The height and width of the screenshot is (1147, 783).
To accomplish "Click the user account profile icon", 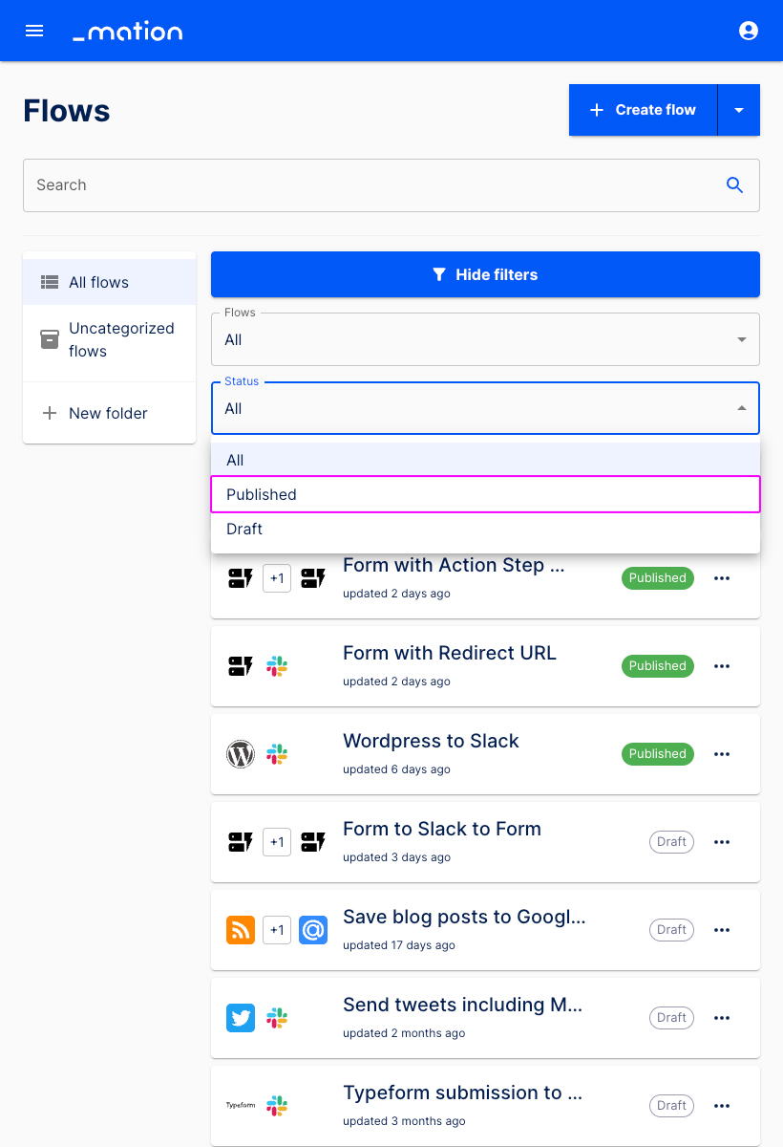I will pos(749,31).
